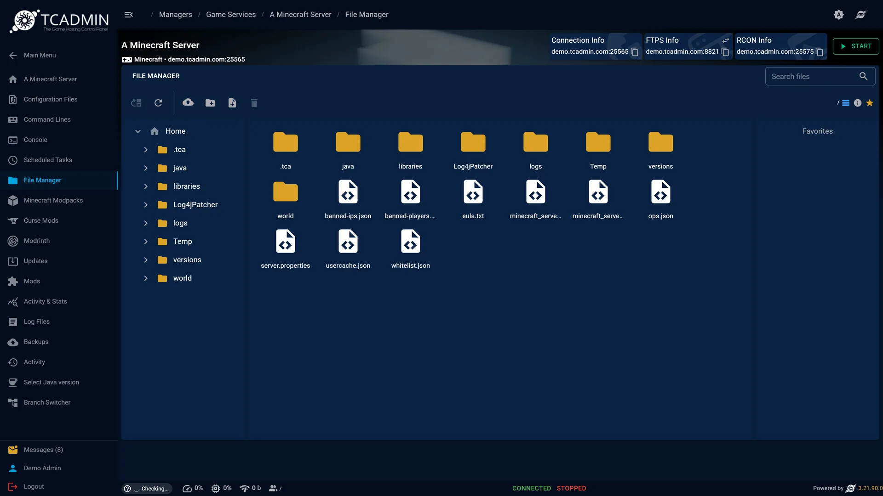The image size is (883, 496).
Task: Select the logs tree item
Action: tap(180, 223)
